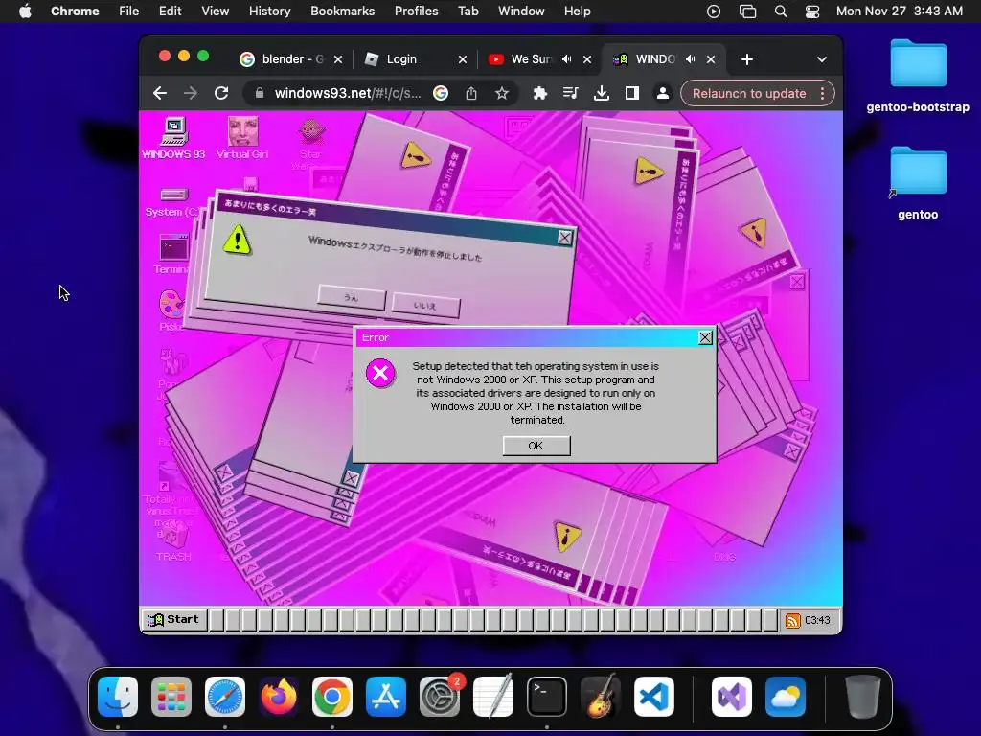The height and width of the screenshot is (736, 981).
Task: Expand the tab search dropdown
Action: (822, 59)
